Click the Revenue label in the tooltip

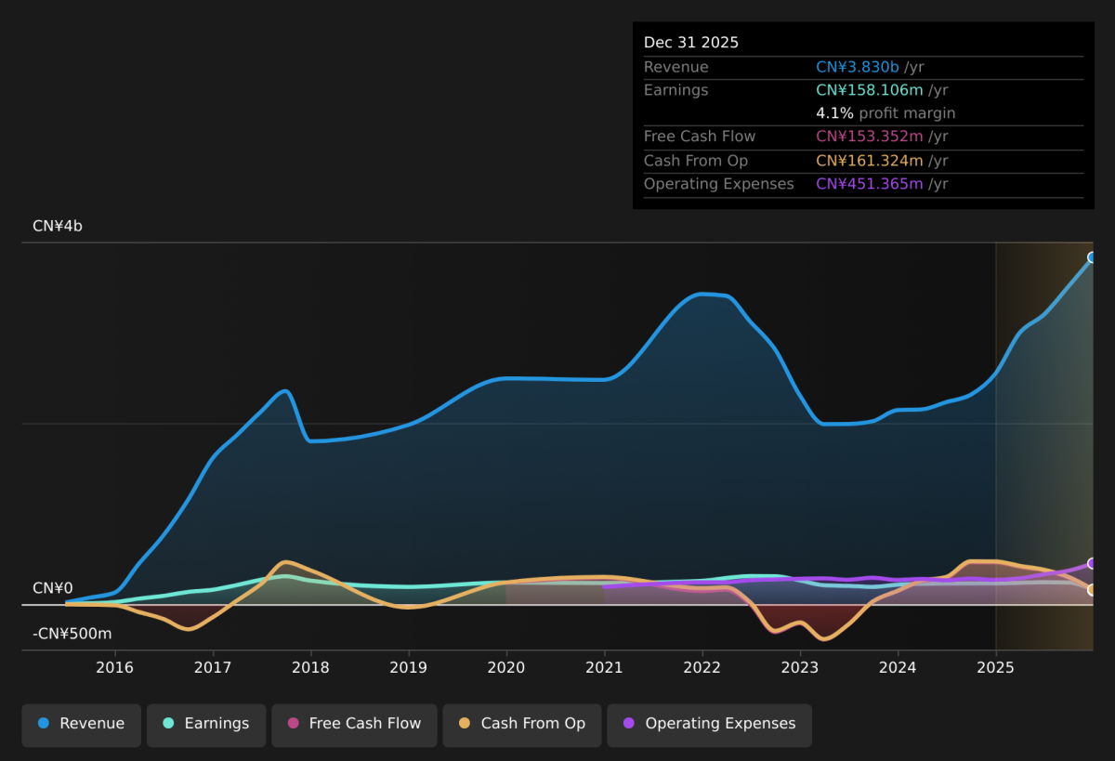676,67
